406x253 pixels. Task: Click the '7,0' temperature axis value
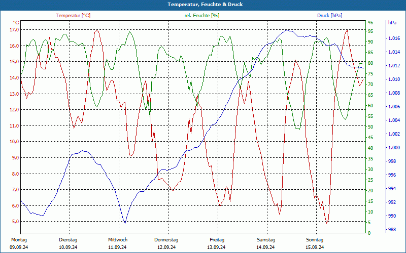click(x=16, y=190)
